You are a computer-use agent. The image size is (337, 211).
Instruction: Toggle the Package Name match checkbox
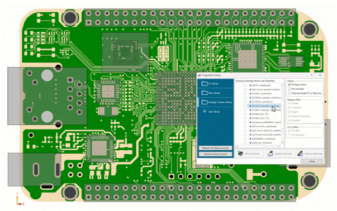coord(289,85)
